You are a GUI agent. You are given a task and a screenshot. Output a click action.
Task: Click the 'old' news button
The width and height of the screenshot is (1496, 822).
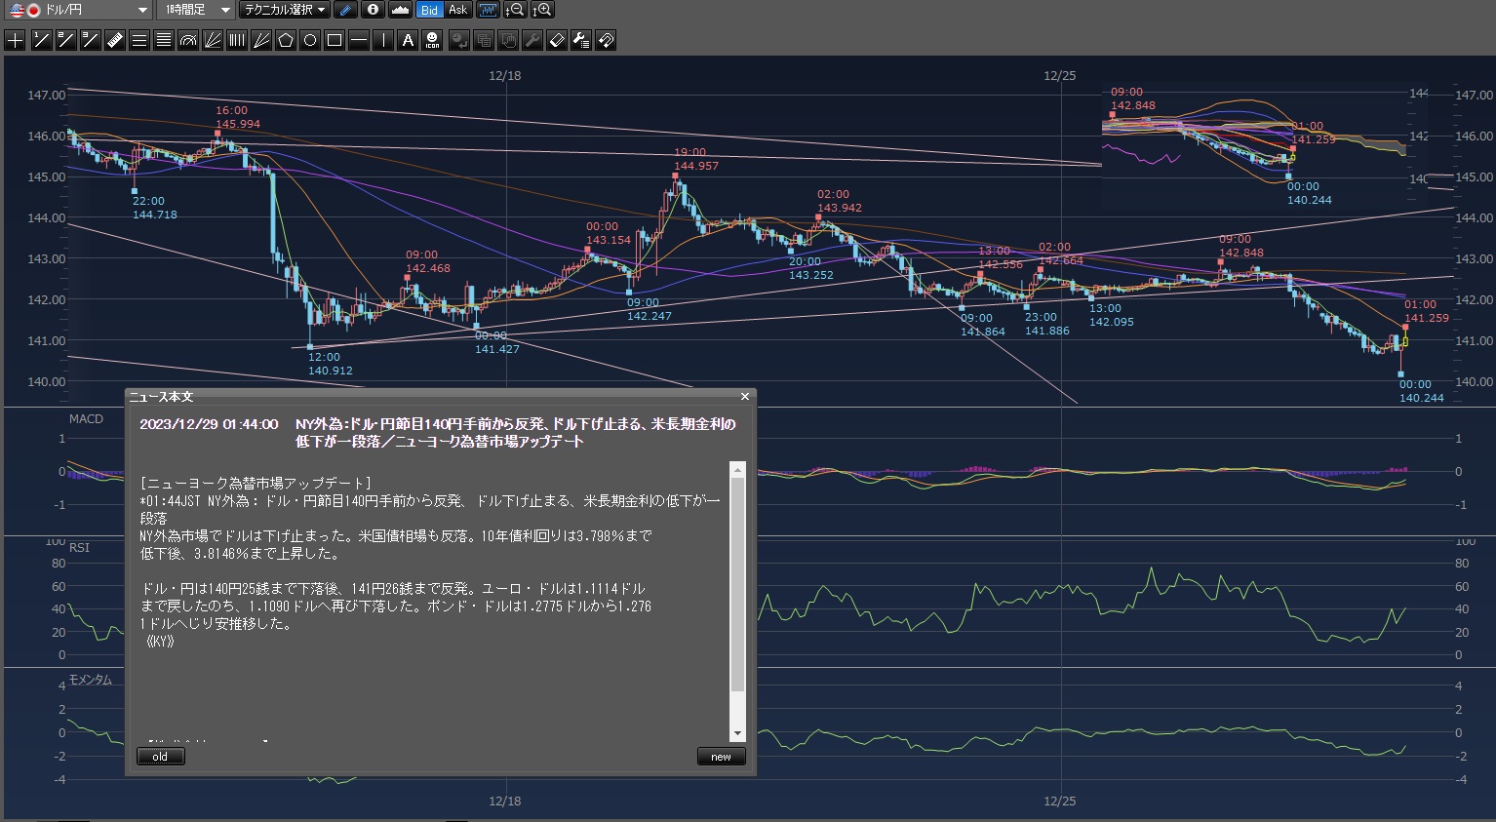(160, 757)
